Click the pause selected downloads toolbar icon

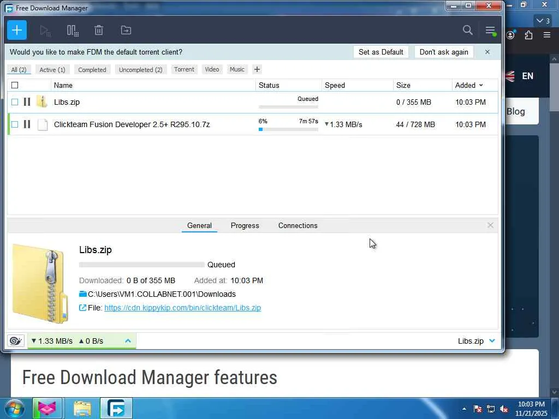tap(73, 31)
